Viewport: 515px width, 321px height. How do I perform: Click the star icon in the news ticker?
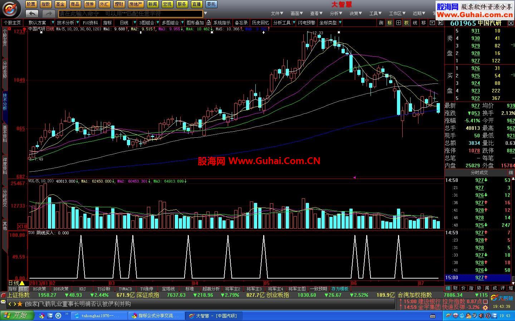pyautogui.click(x=20, y=304)
